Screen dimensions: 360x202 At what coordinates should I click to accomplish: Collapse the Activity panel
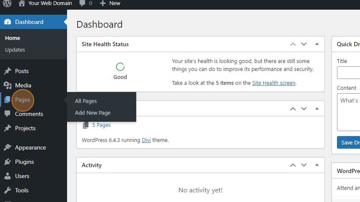click(x=317, y=165)
